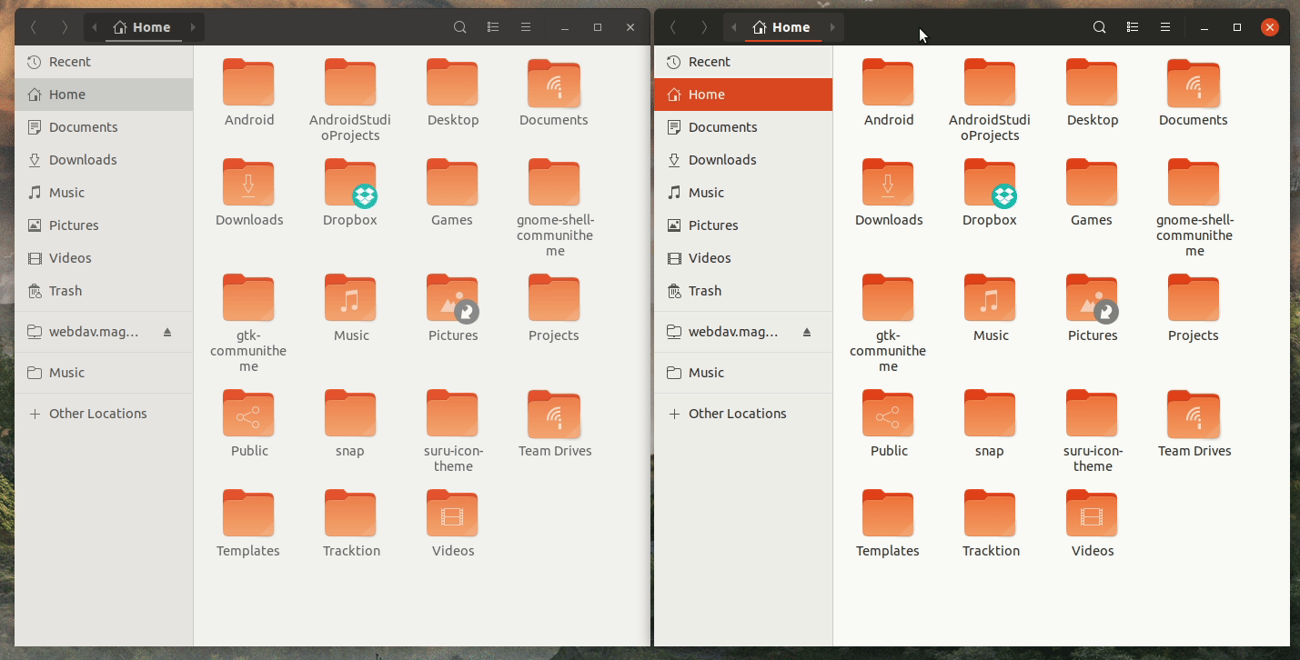Open Tracktion folder in left window
This screenshot has height=660, width=1300.
[x=350, y=514]
